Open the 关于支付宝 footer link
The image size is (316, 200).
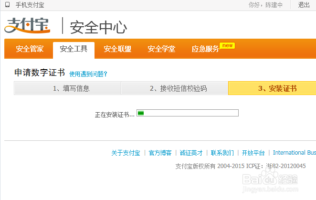click(x=126, y=153)
